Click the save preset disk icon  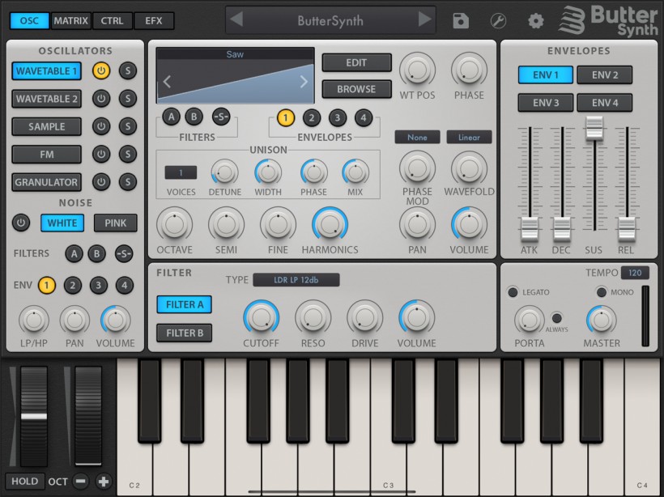click(461, 21)
